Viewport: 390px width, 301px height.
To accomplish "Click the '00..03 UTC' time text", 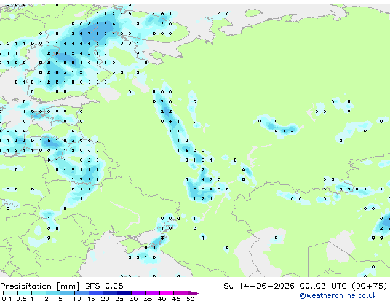I will coord(323,286).
